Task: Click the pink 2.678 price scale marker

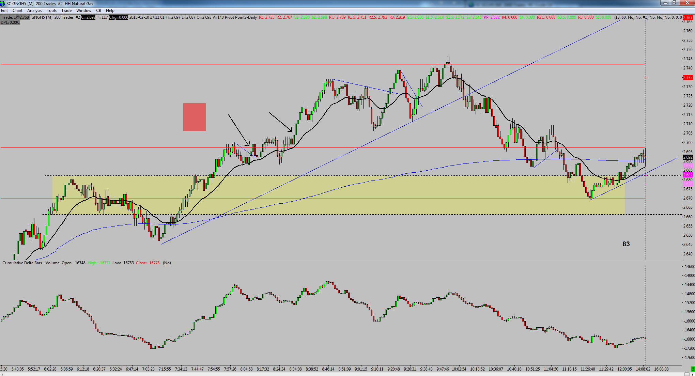Action: click(688, 184)
